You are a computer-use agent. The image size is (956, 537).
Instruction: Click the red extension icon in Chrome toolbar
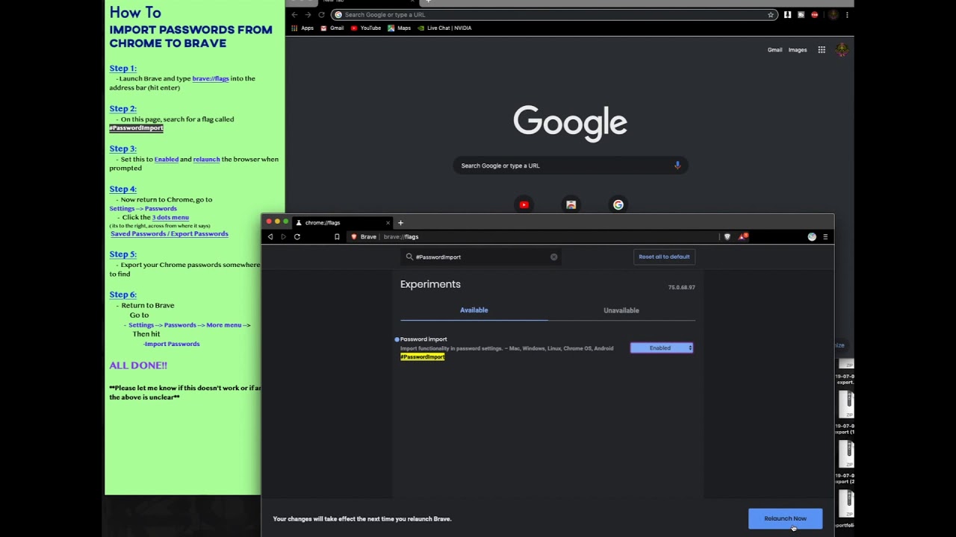point(814,14)
